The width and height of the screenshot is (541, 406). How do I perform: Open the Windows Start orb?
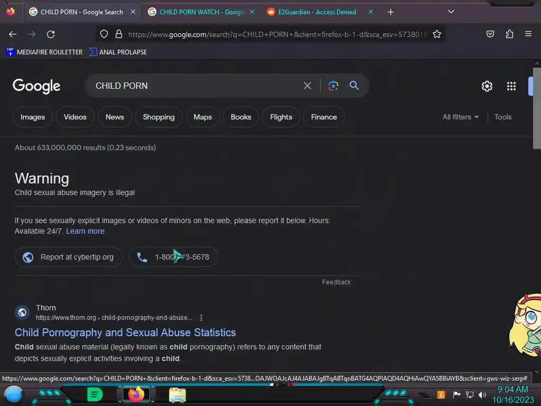tap(13, 394)
